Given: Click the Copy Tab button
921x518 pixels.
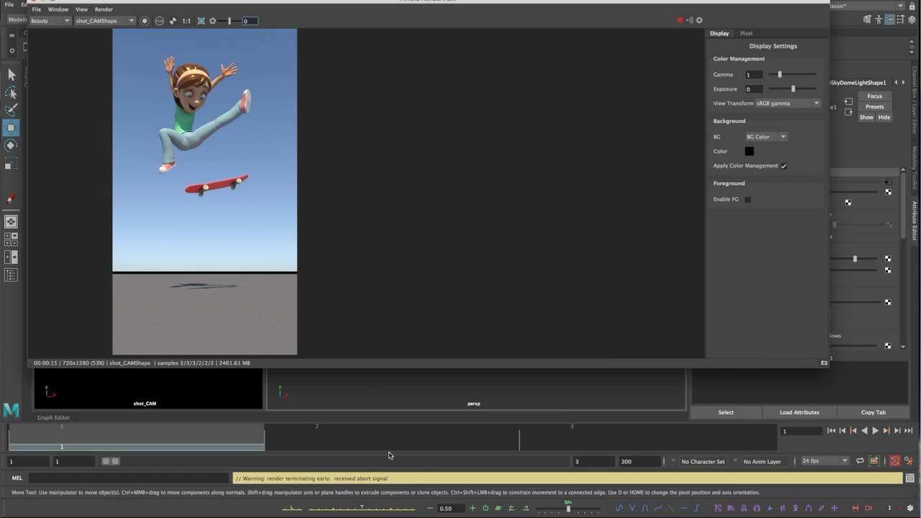Looking at the screenshot, I should (873, 412).
